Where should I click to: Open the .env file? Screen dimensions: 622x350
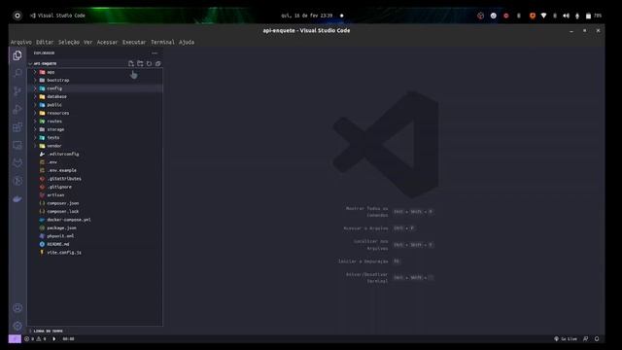point(95,162)
